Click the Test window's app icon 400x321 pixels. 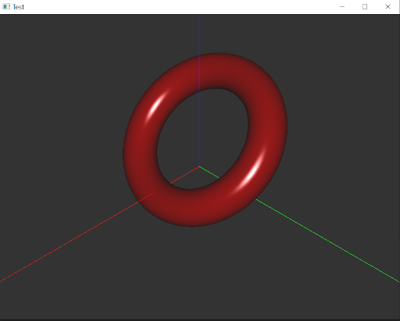tap(6, 7)
